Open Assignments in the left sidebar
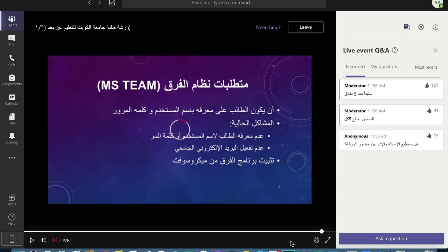The width and height of the screenshot is (448, 252). (x=12, y=80)
